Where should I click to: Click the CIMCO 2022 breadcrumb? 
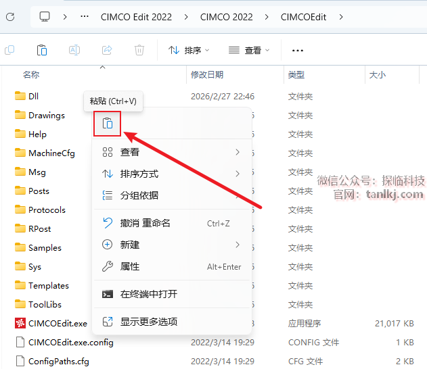[x=226, y=17]
